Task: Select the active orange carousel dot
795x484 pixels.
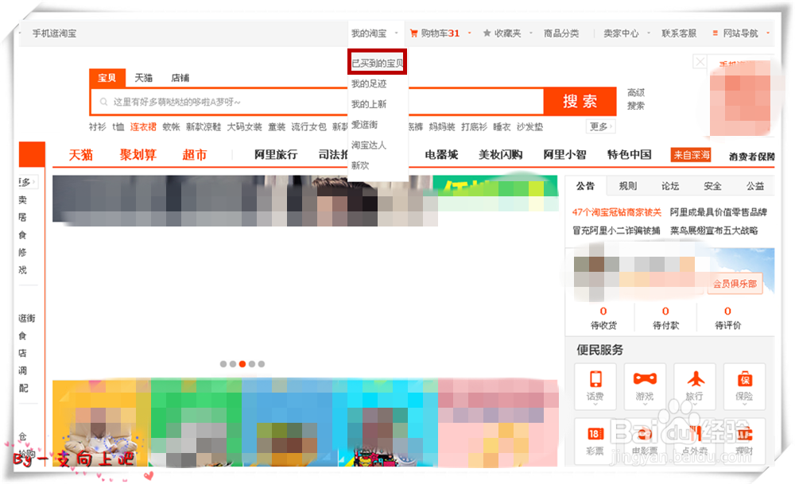Action: point(242,364)
